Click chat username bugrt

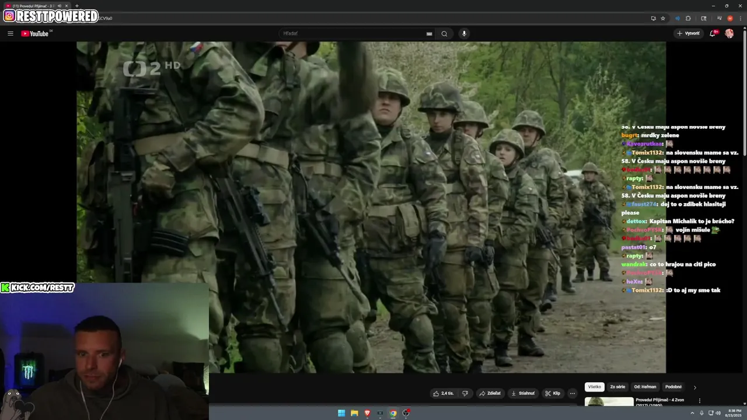click(630, 135)
